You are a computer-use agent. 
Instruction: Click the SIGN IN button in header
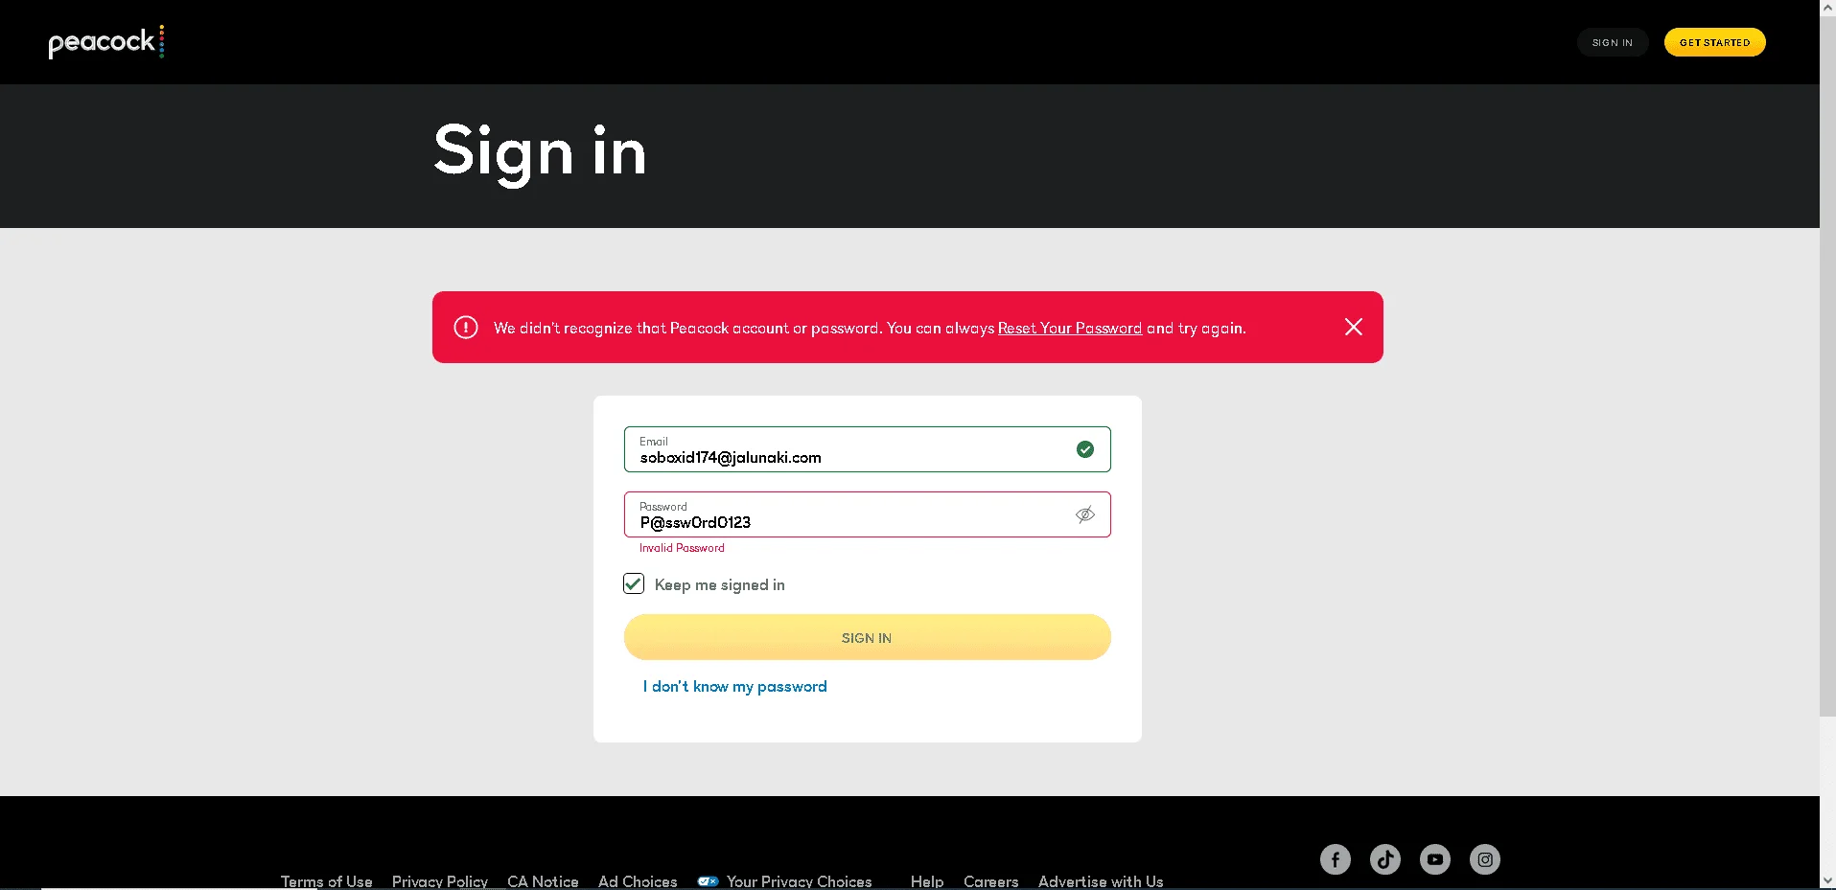[1613, 42]
